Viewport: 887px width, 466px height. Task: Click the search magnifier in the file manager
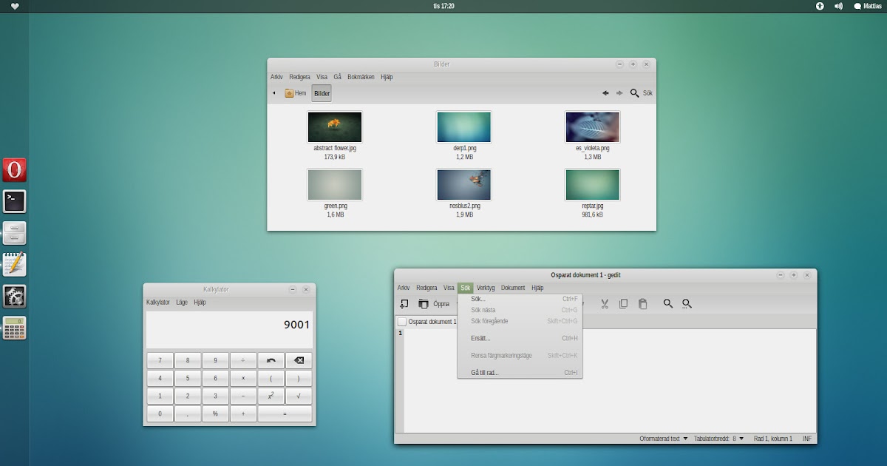[635, 92]
